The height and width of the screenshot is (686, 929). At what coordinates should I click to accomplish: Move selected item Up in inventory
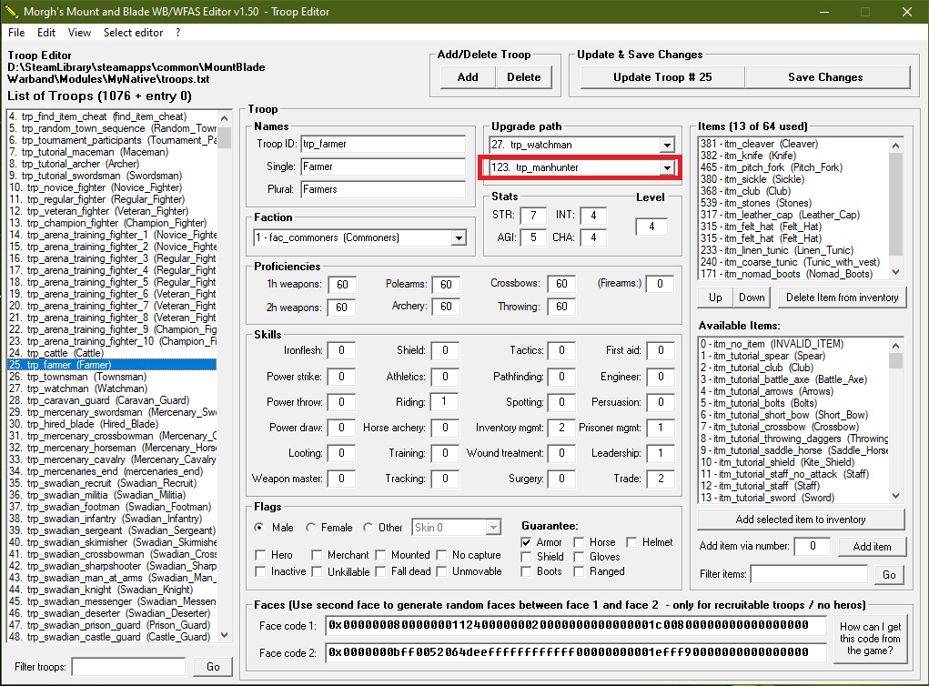click(715, 298)
